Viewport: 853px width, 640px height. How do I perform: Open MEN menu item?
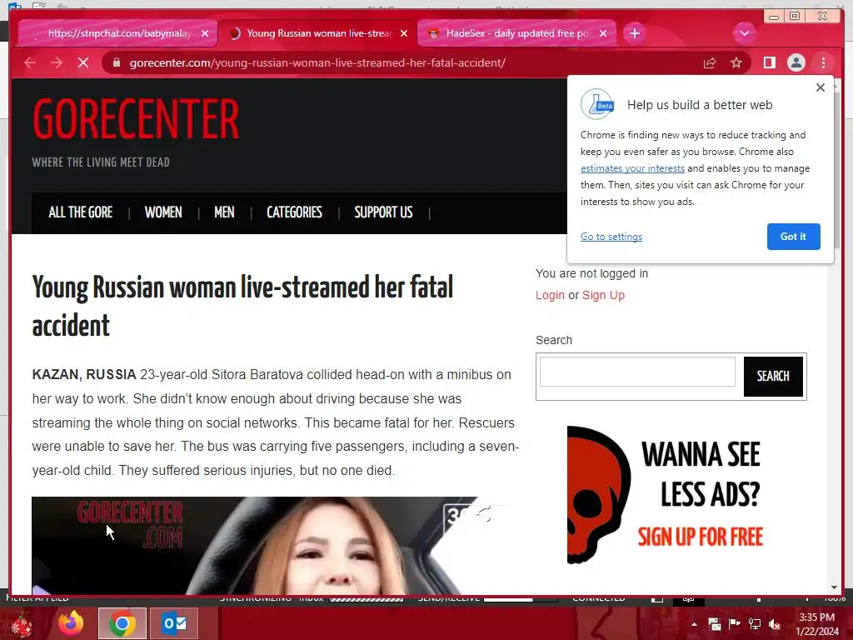tap(224, 212)
